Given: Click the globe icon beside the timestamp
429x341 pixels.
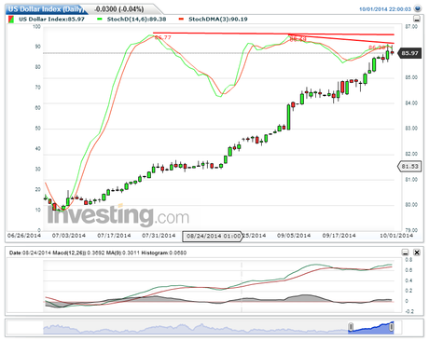Looking at the screenshot, I should pyautogui.click(x=418, y=8).
